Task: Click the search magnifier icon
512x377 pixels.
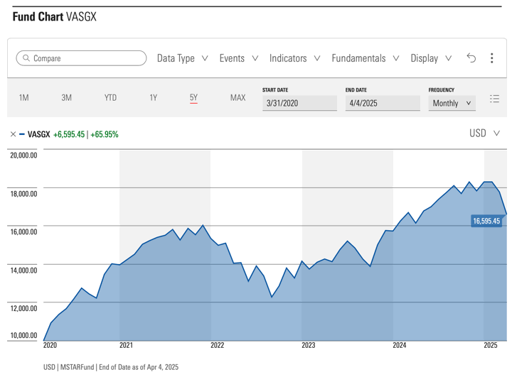Action: (26, 58)
